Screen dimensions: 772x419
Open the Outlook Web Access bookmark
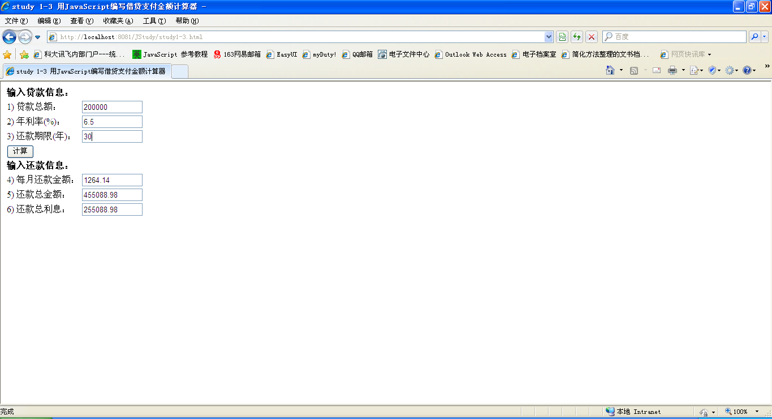pos(470,54)
